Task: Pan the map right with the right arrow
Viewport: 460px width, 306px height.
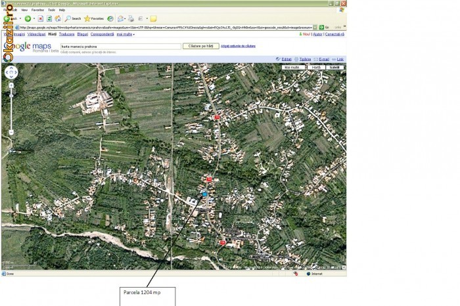Action: tap(16, 72)
